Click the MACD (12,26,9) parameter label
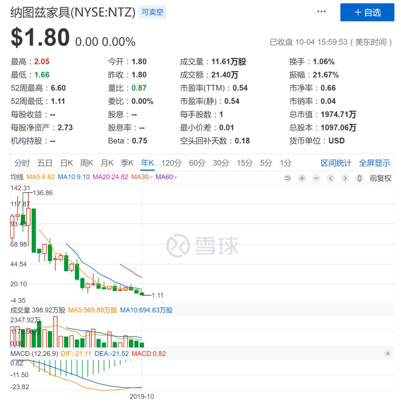 point(34,354)
